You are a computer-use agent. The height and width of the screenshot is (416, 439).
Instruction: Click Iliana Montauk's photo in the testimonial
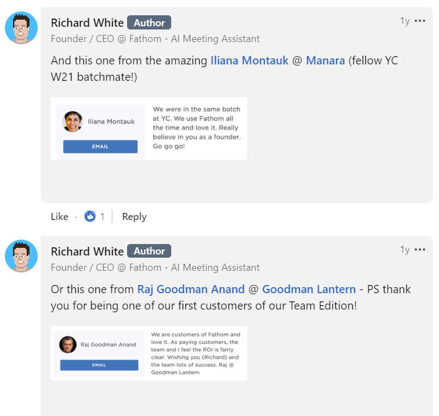point(73,121)
